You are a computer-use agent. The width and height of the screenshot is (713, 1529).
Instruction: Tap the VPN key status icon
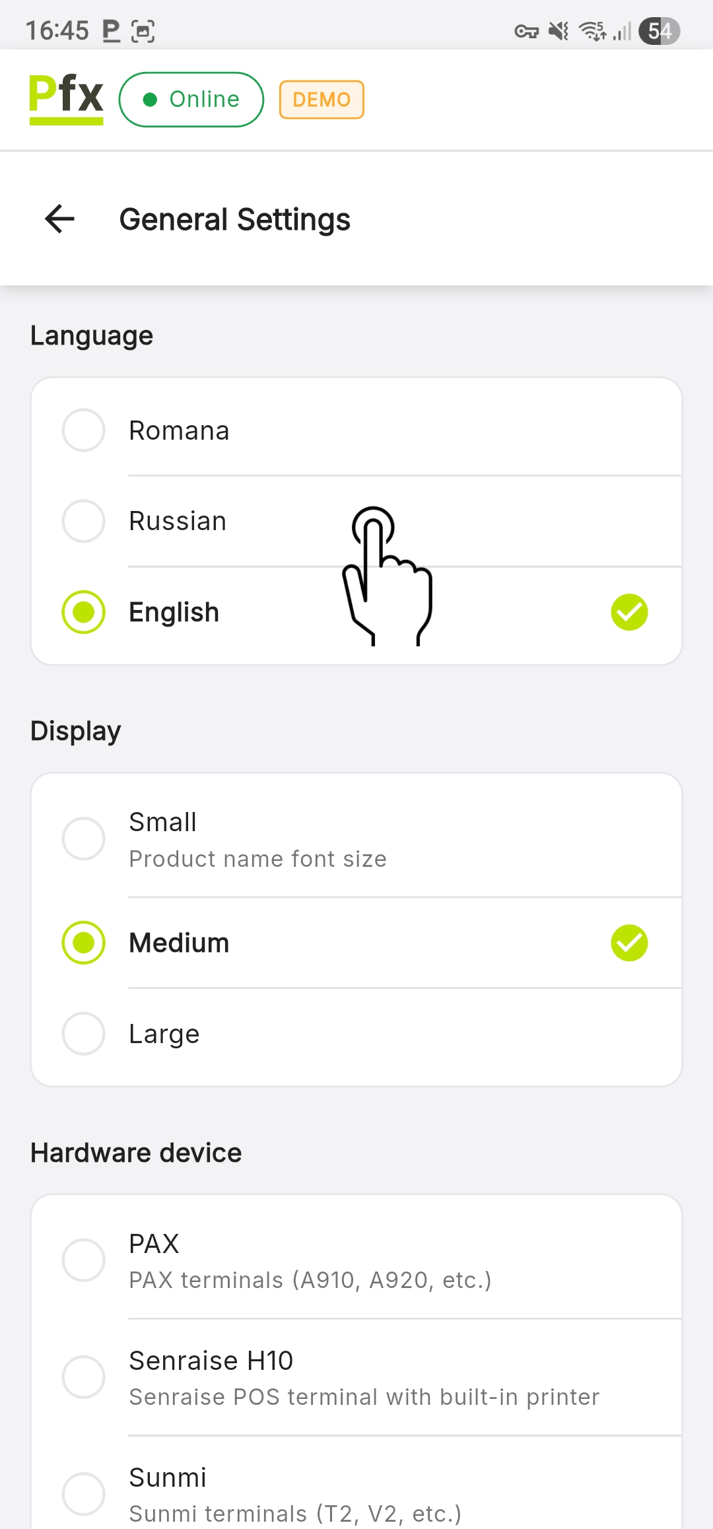tap(526, 31)
